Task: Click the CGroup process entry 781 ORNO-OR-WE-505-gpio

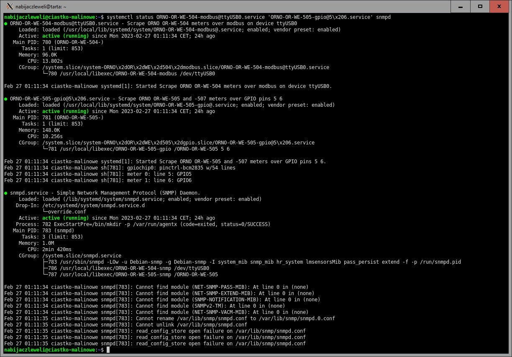Action: 138,149
